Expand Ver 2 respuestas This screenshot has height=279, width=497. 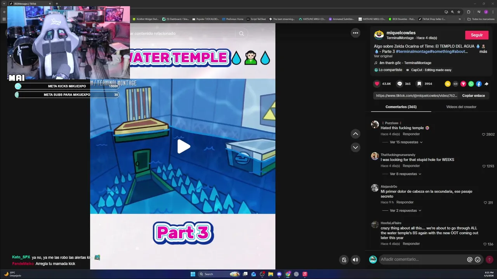[x=406, y=211]
